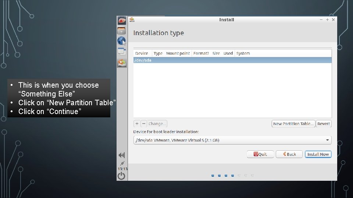Screen dimensions: 353x198
Task: Click the Install Now button
Action: [x=318, y=154]
